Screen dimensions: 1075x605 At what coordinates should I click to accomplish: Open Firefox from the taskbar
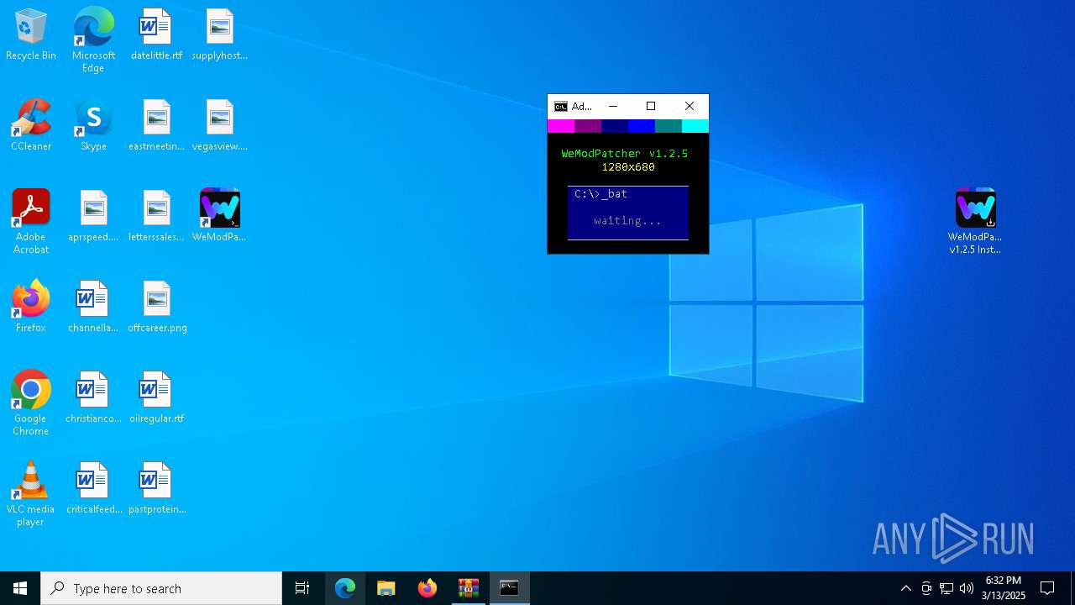coord(427,588)
